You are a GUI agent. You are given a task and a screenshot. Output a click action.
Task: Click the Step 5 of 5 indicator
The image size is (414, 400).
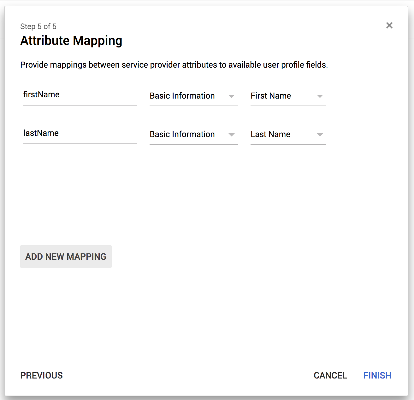coord(38,27)
